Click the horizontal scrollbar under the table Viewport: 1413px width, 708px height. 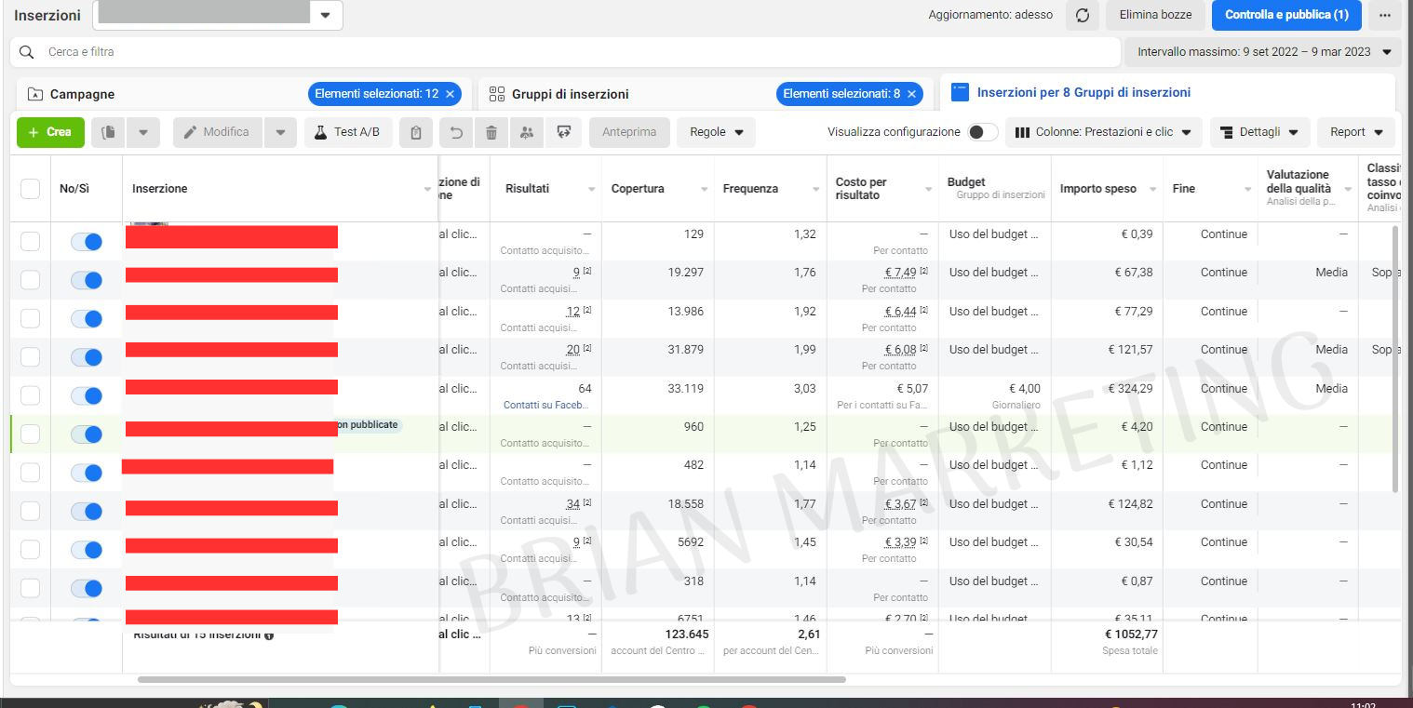[x=491, y=680]
